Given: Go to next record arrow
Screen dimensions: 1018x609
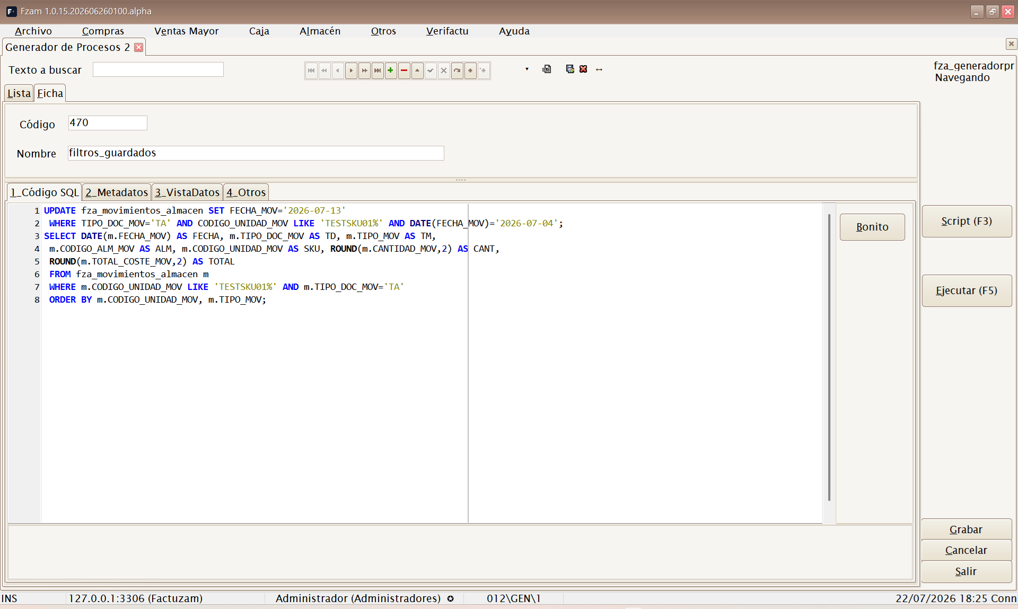Looking at the screenshot, I should pyautogui.click(x=351, y=70).
